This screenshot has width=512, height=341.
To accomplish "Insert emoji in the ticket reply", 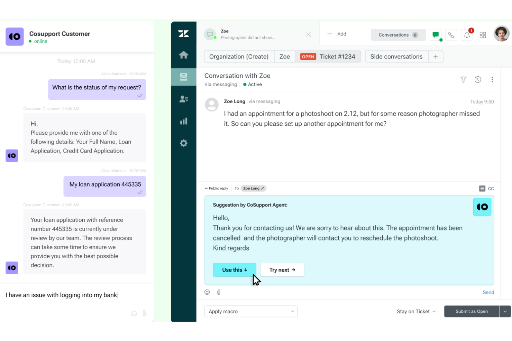I will coord(207,292).
